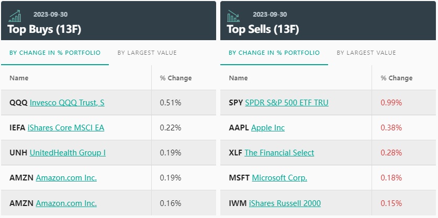Click the Top Sells falling chart icon
Screen dimensions: 438x218
coord(233,17)
